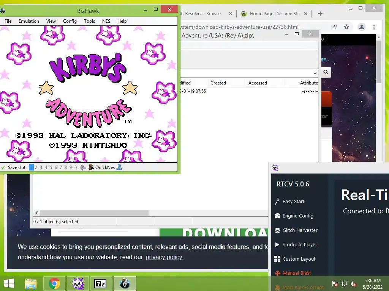Open the Glitch Harvester in RTCV
Image resolution: width=389 pixels, height=291 pixels.
click(x=296, y=230)
